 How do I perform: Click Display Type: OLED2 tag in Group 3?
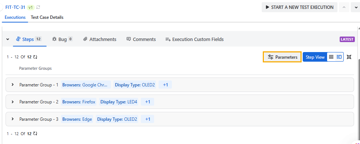[x=117, y=119]
